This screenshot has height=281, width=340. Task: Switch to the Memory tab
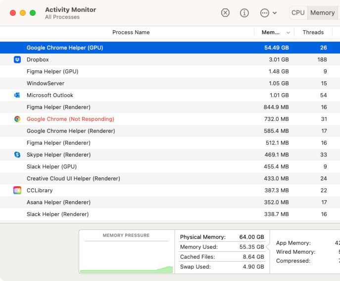[x=322, y=13]
